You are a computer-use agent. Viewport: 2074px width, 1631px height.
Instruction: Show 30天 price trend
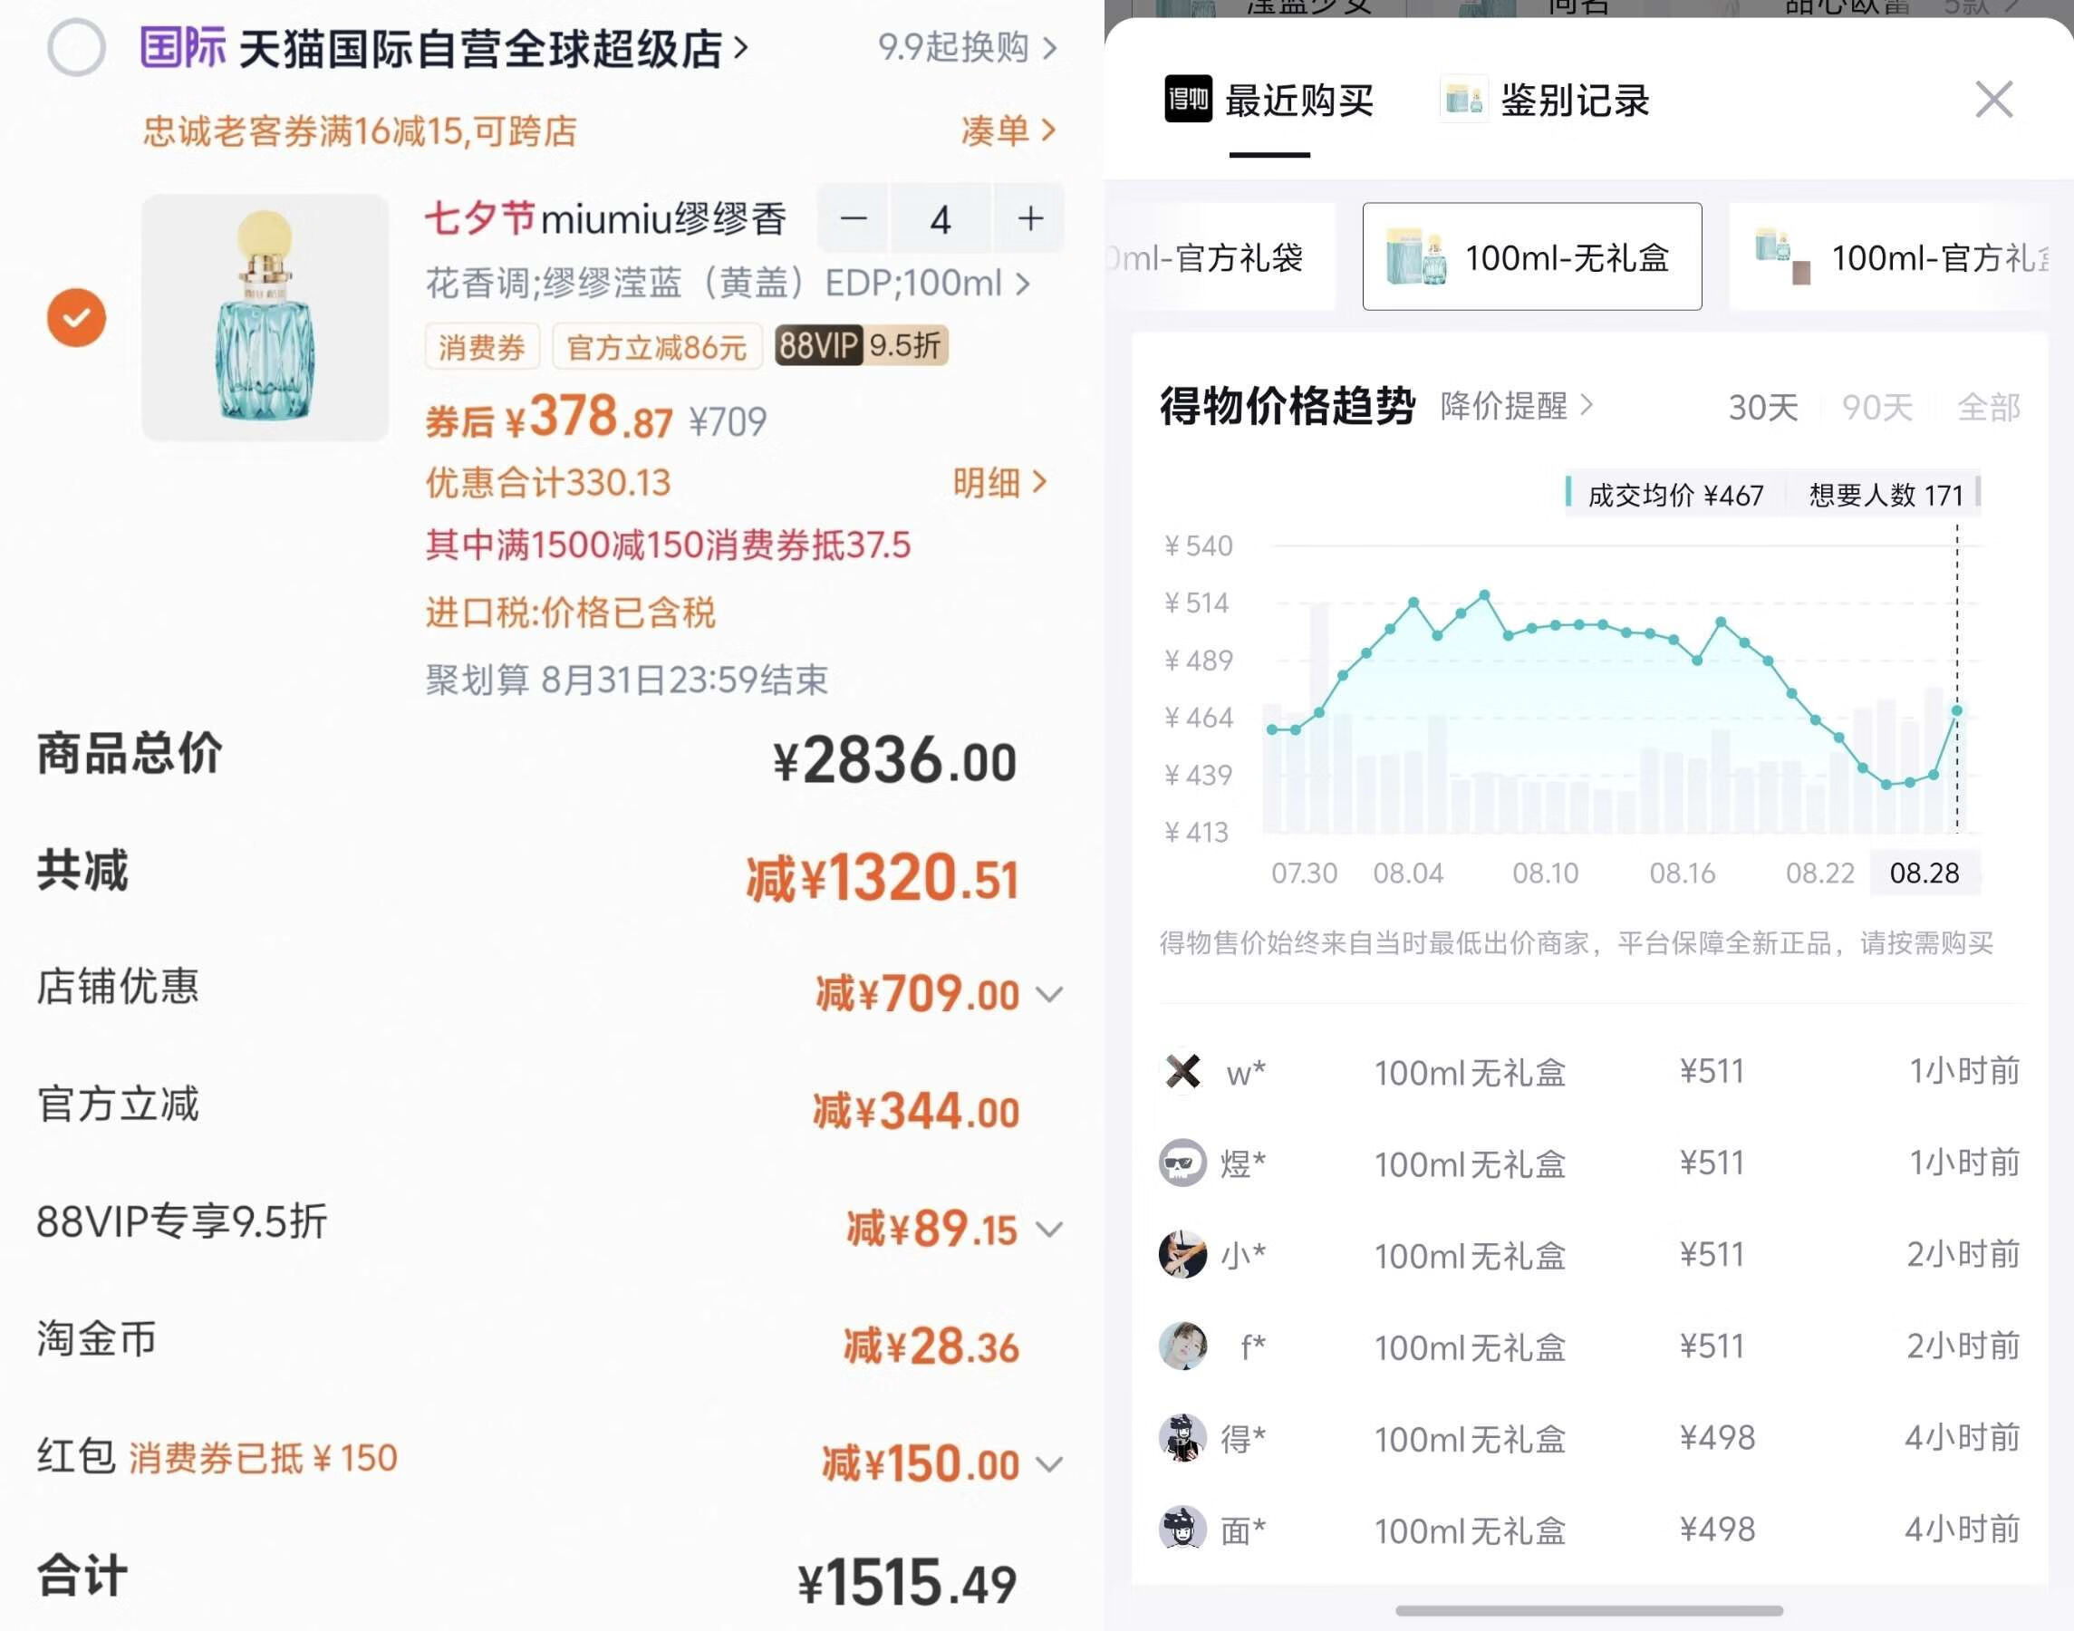[x=1762, y=408]
